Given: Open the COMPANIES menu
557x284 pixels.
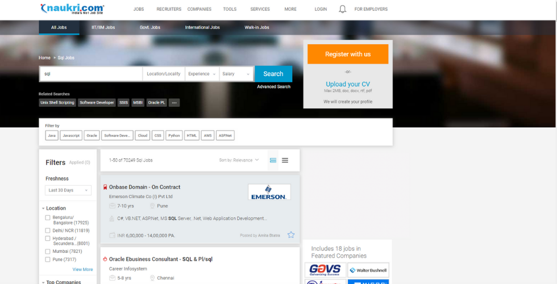Looking at the screenshot, I should tap(199, 9).
